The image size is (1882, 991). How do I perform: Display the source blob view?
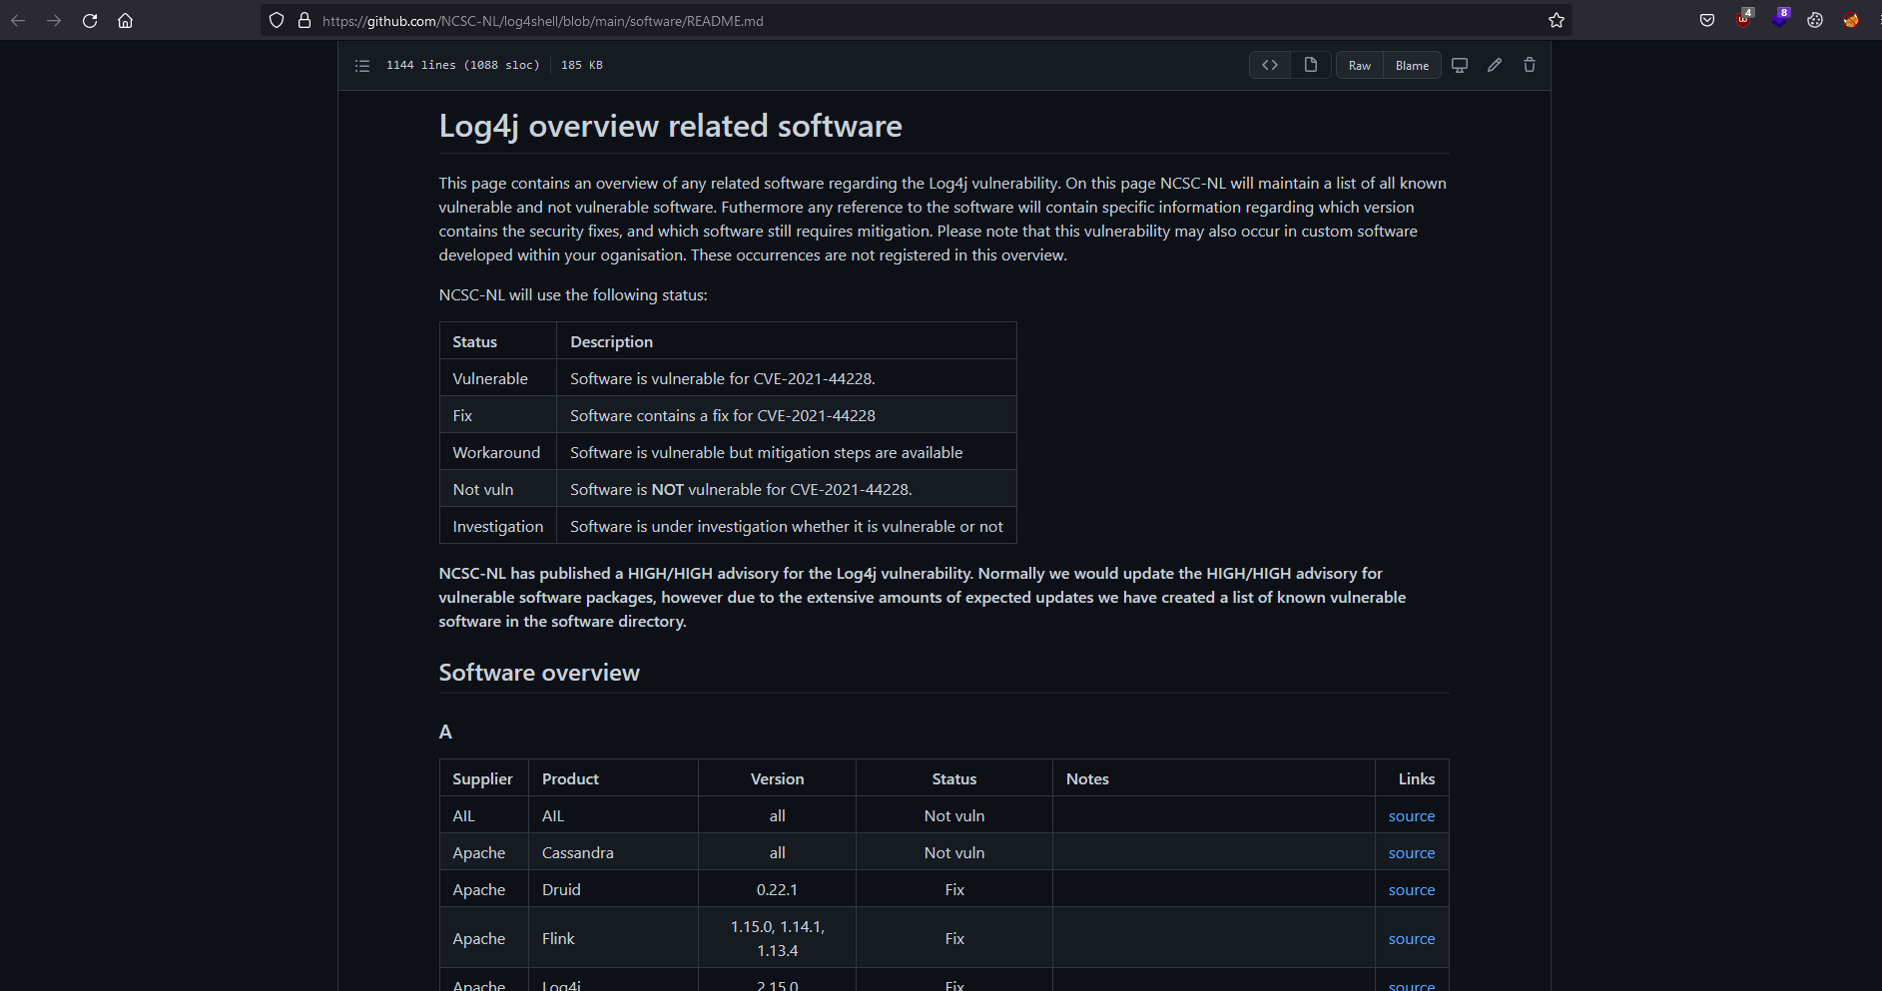(1270, 65)
